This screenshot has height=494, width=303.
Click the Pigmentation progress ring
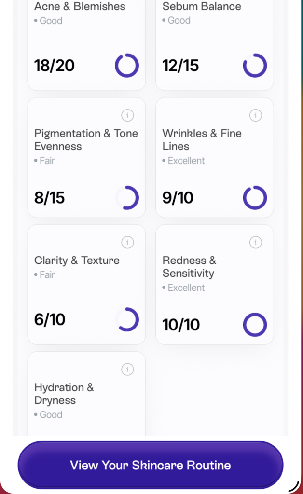pos(127,198)
